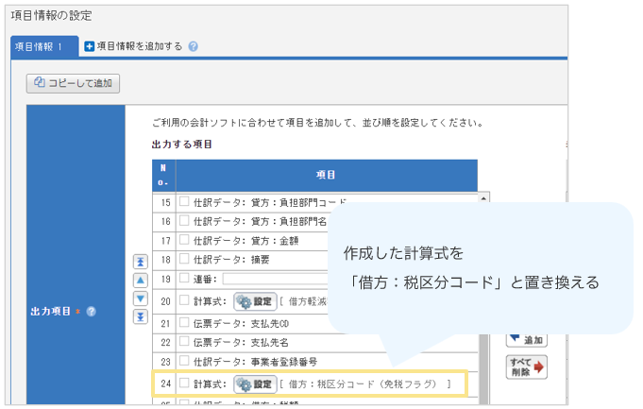Open the 設定 gear button in row 20

(254, 301)
